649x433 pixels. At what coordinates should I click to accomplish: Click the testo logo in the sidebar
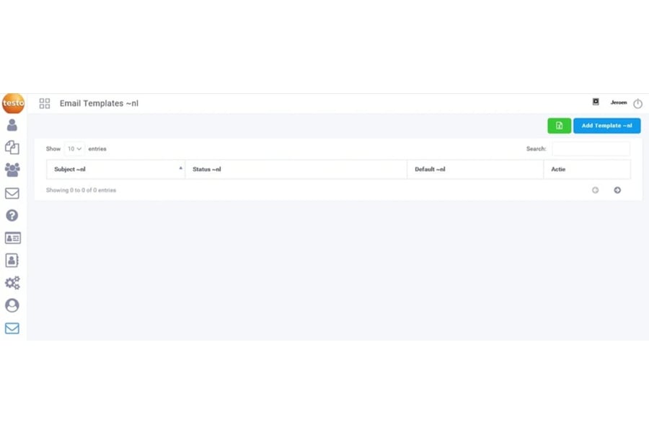pos(13,103)
